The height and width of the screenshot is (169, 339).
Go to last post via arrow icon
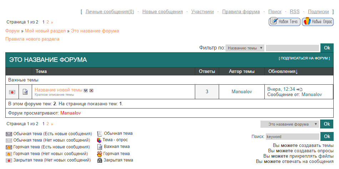[299, 89]
